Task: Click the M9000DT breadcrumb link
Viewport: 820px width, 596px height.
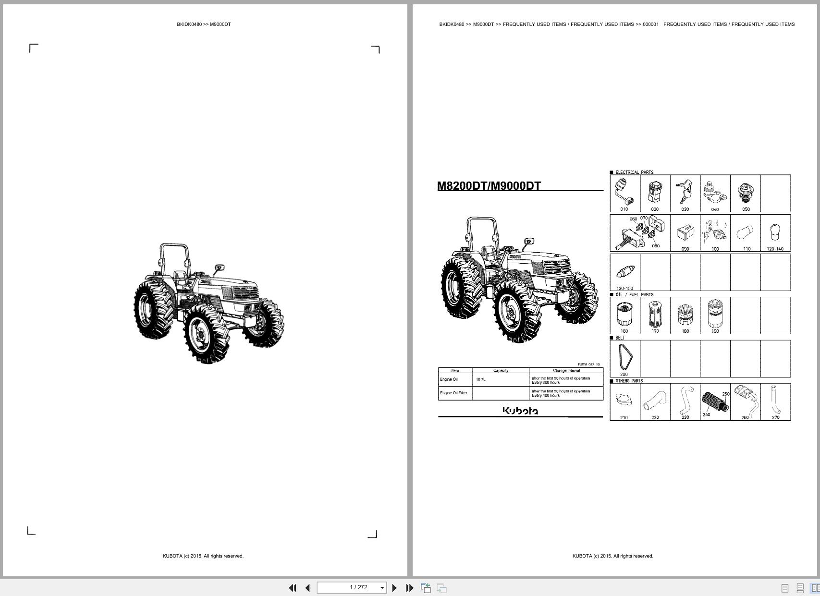Action: (483, 24)
